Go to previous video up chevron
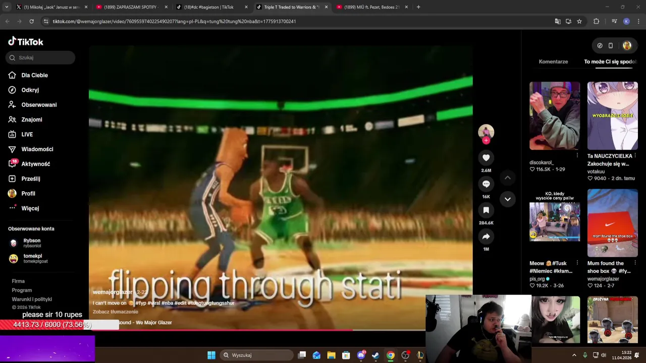The height and width of the screenshot is (363, 646). (x=508, y=177)
